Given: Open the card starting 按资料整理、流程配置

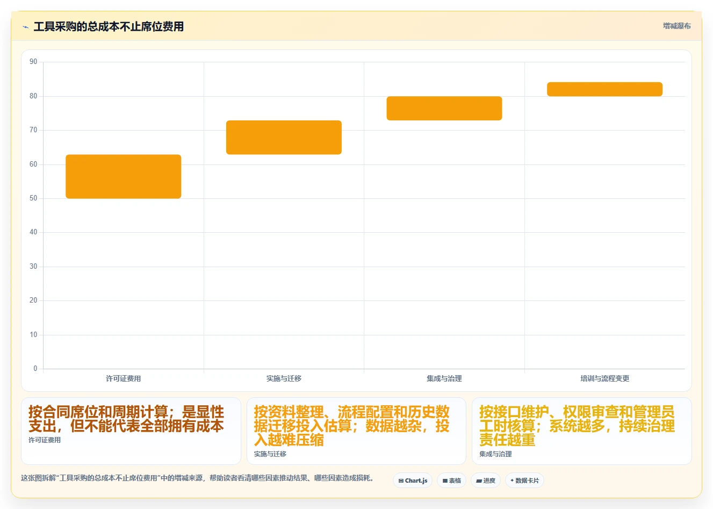Looking at the screenshot, I should click(x=356, y=431).
